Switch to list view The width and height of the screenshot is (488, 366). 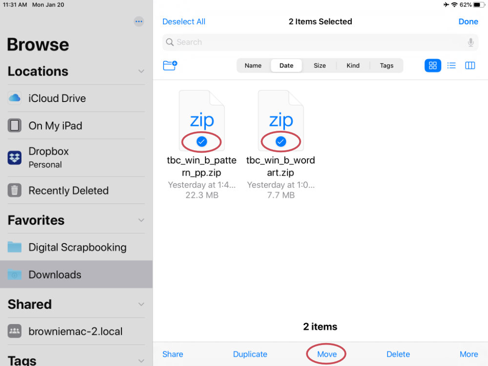451,65
